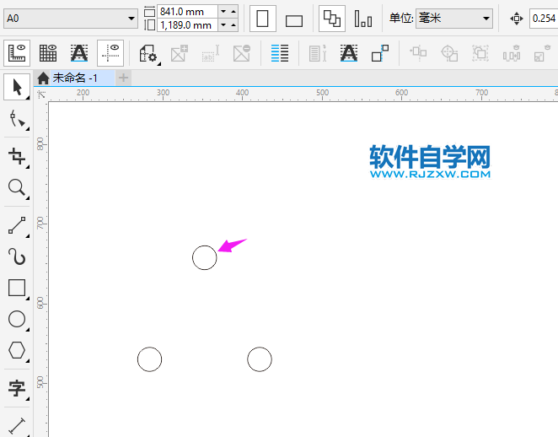
Task: Click the ruler origin corner icon
Action: click(x=41, y=94)
